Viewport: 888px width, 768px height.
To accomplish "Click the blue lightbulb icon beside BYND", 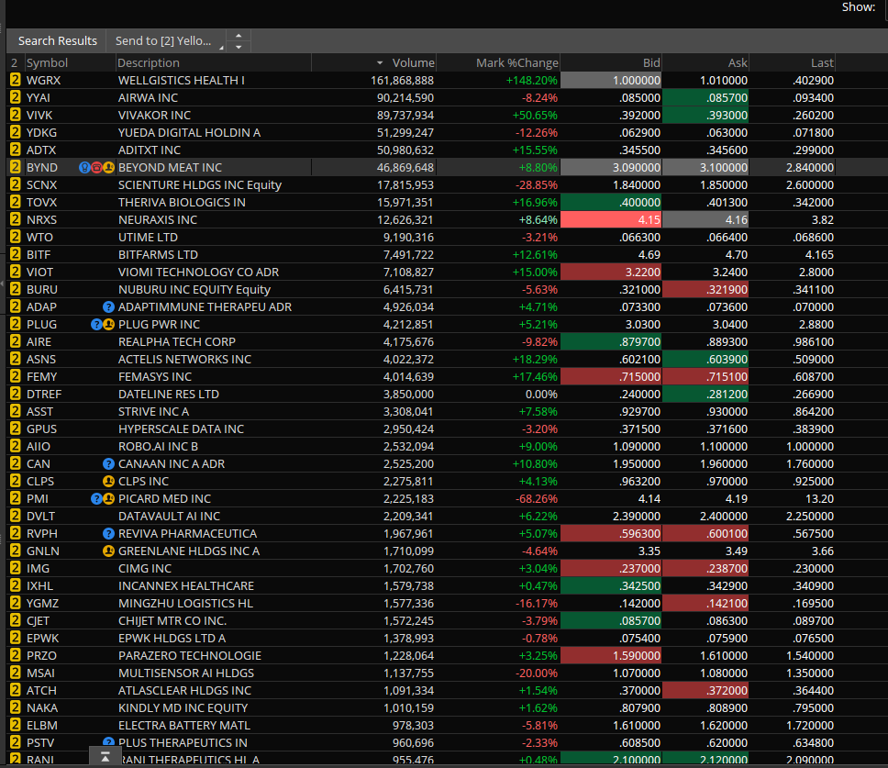I will (x=84, y=168).
